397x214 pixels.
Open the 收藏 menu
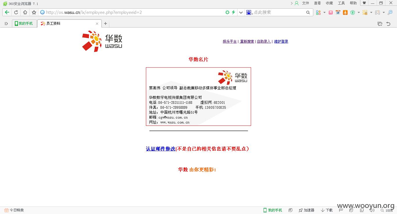pos(329,3)
